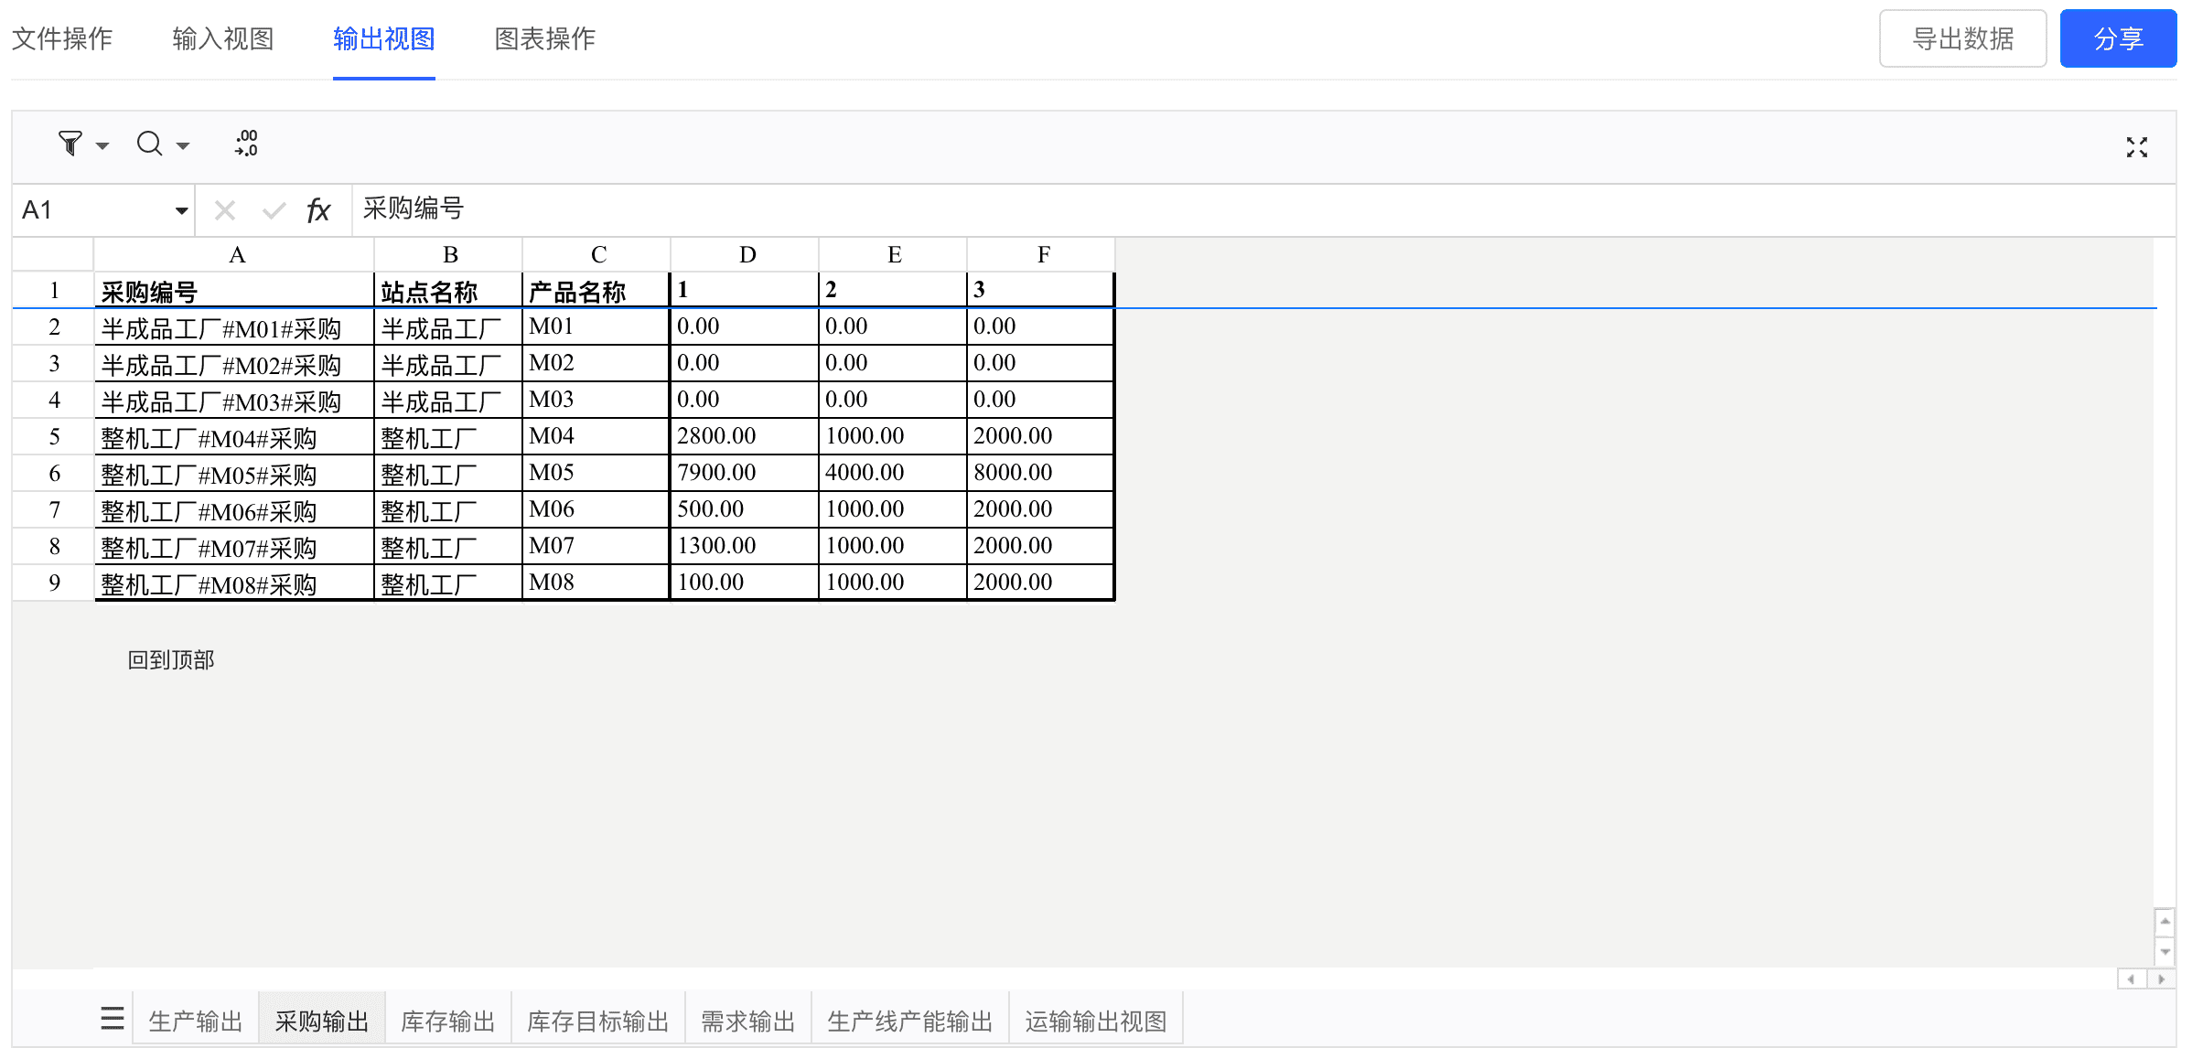
Task: Select the 8000.00 value cell
Action: pos(1042,474)
